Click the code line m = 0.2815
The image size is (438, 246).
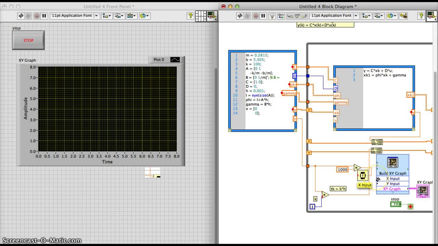click(257, 55)
